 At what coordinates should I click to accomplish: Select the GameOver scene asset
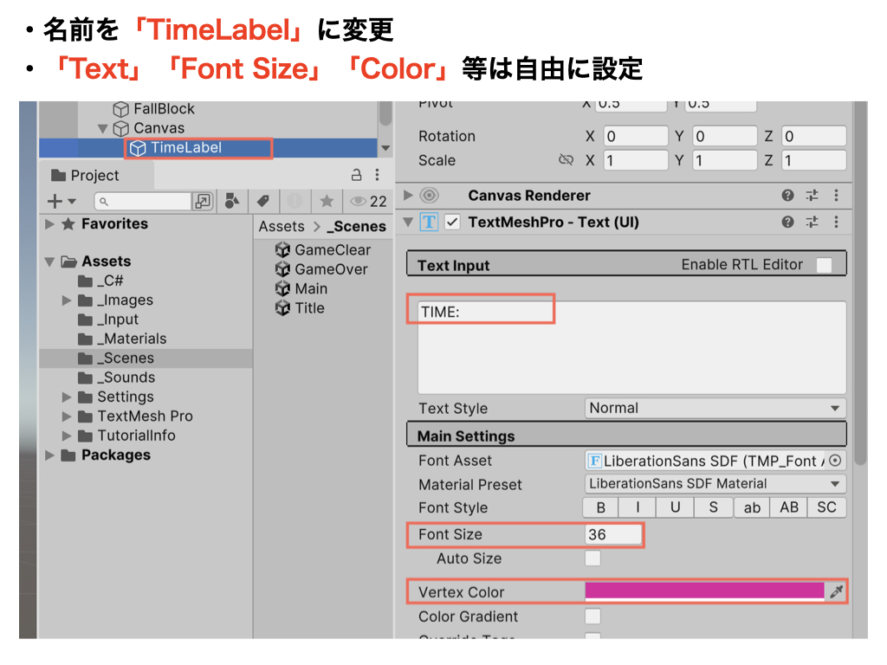point(330,269)
